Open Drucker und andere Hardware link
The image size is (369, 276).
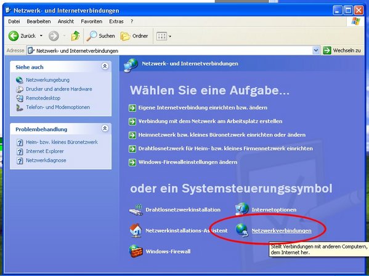coord(59,89)
